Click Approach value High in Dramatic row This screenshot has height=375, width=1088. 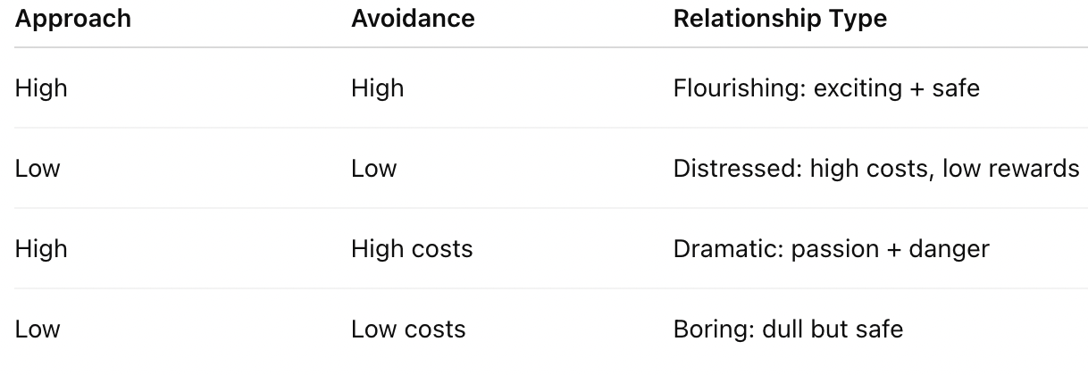pyautogui.click(x=41, y=248)
